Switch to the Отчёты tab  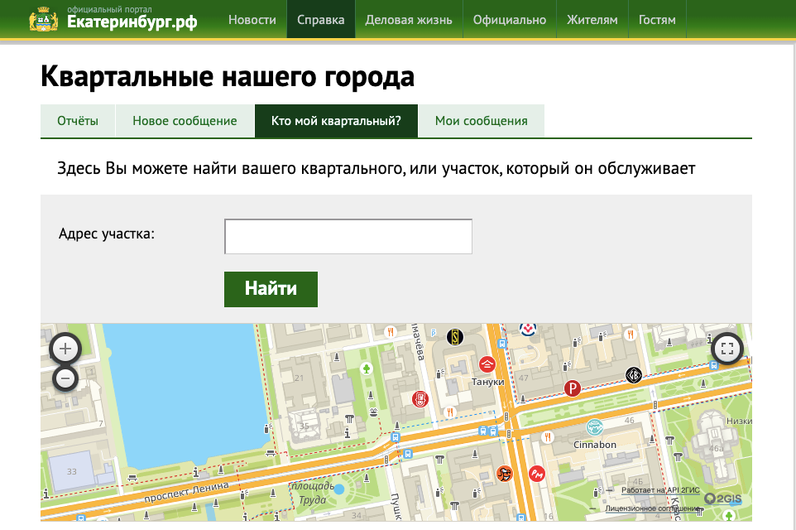coord(78,121)
